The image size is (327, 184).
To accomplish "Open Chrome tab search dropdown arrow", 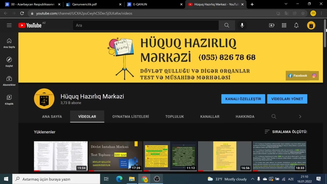I will coord(286,4).
